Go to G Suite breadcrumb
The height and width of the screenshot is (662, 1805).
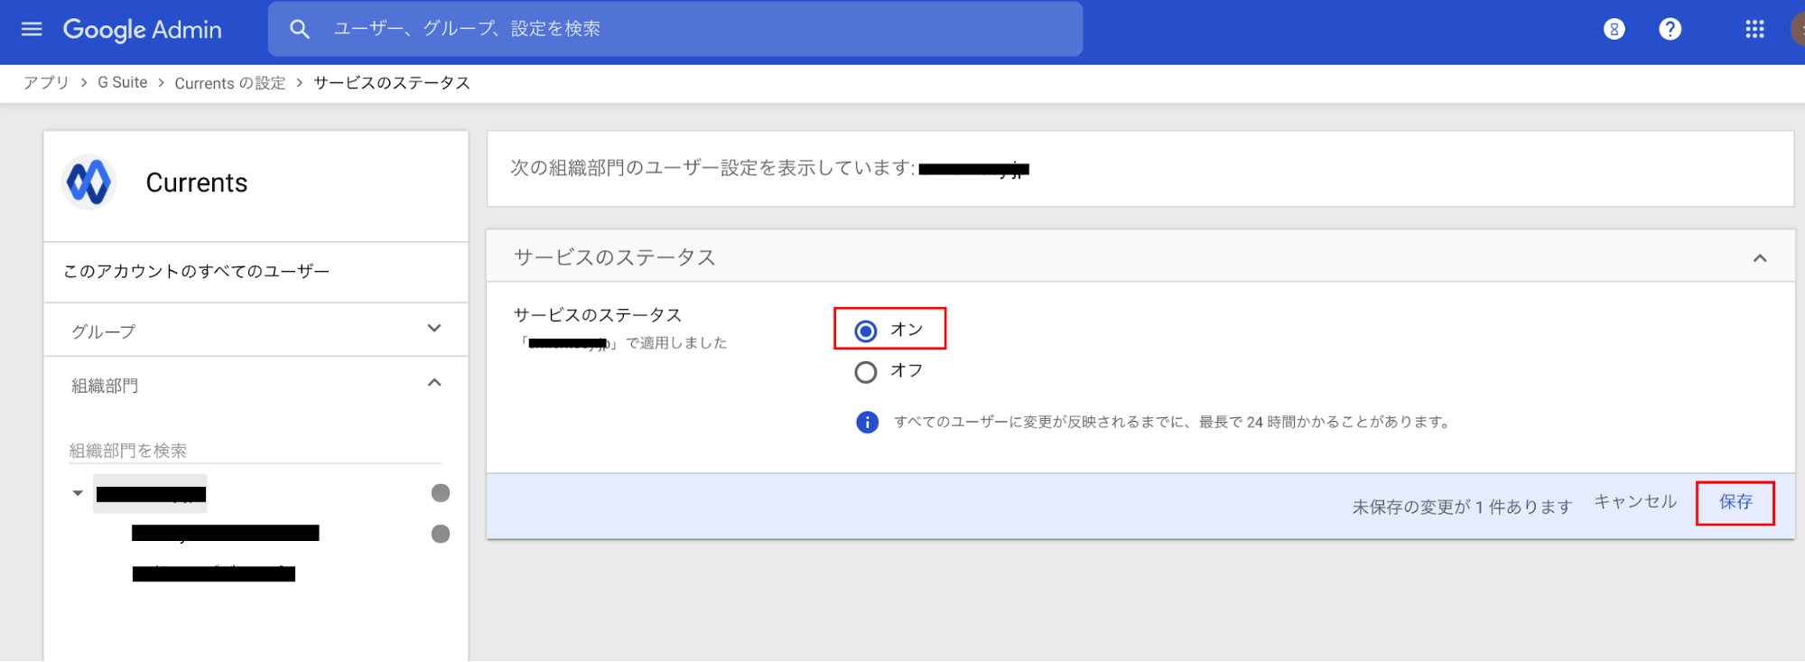click(x=122, y=82)
